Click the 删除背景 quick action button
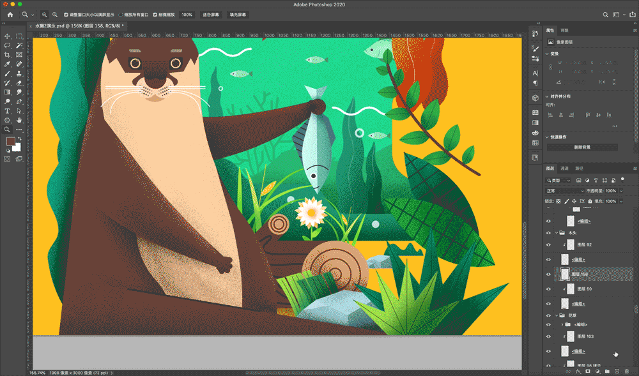The image size is (639, 376). tap(582, 147)
